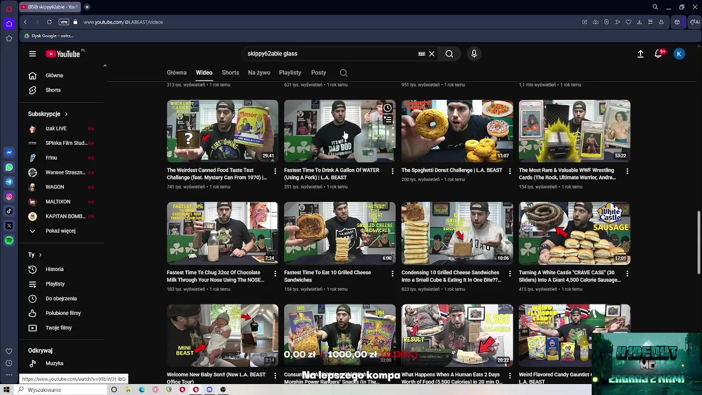The height and width of the screenshot is (395, 702).
Task: Open the downloads toolbar icon
Action: (x=639, y=22)
